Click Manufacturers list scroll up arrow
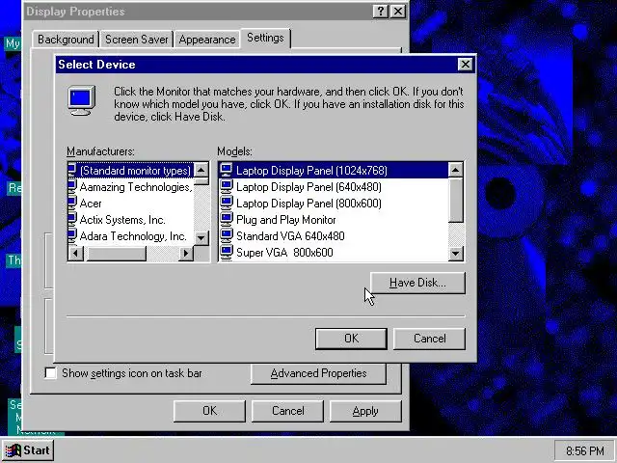Image resolution: width=617 pixels, height=463 pixels. [x=201, y=170]
